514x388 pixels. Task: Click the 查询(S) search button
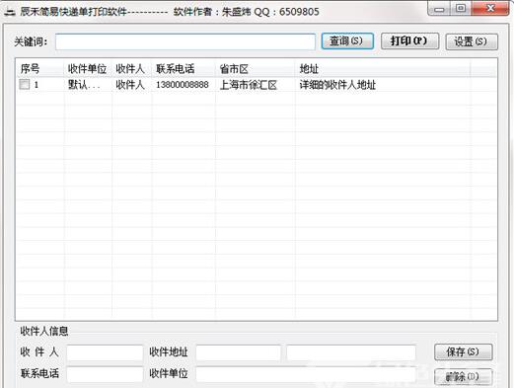[x=347, y=41]
